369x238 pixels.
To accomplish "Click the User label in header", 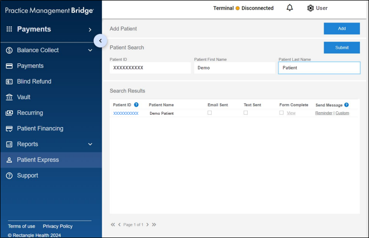I will point(322,8).
